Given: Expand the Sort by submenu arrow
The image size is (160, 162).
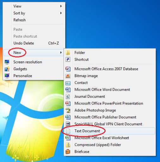Looking at the screenshot, I should point(61,13).
